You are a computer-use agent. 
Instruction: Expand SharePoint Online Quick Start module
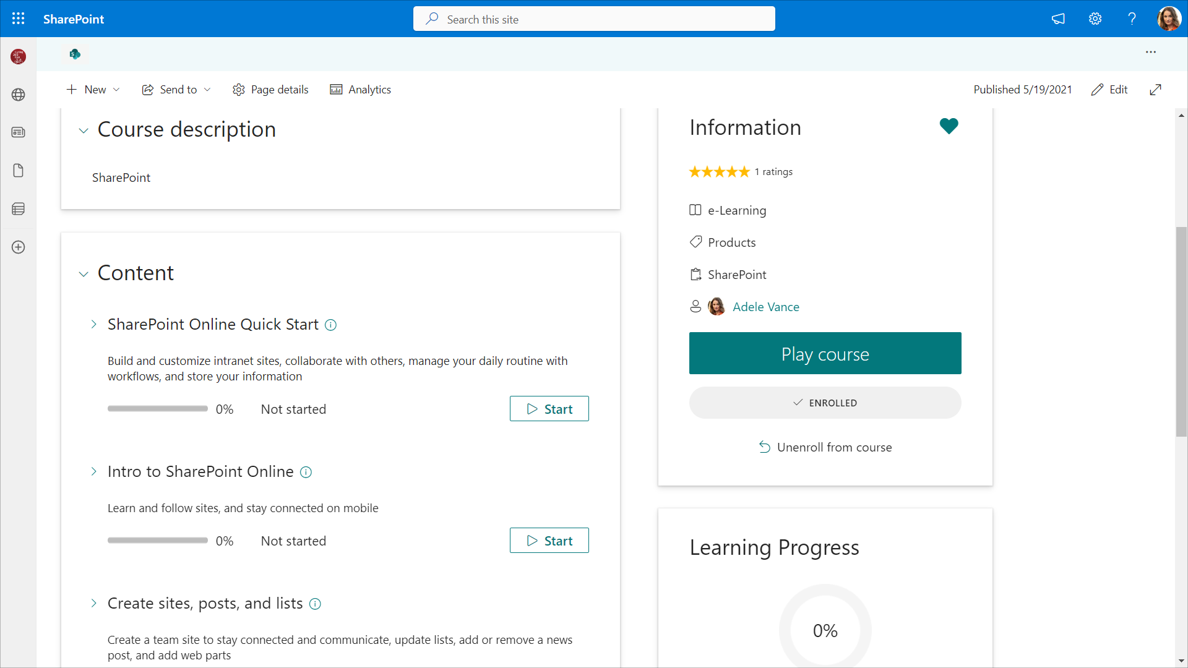pos(94,324)
